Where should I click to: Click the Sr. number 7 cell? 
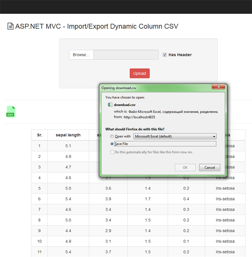(39, 209)
